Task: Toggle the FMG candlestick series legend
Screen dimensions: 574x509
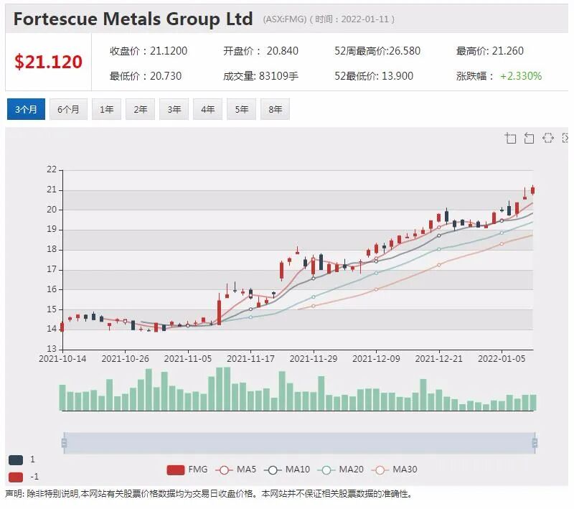Action: tap(187, 470)
